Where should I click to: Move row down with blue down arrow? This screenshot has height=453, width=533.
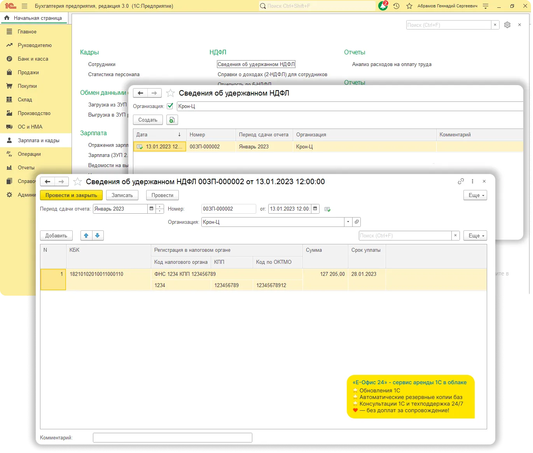98,235
